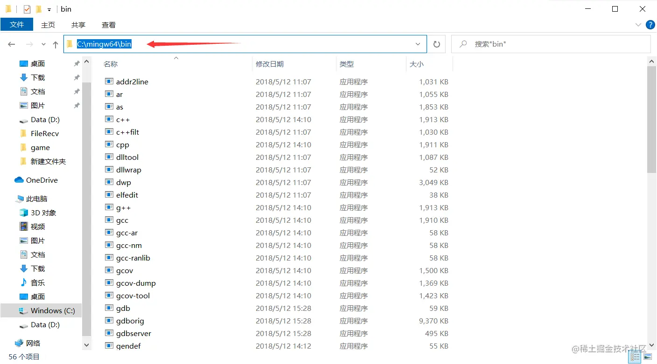Click the gcov application file icon
The image size is (657, 364).
click(x=109, y=270)
